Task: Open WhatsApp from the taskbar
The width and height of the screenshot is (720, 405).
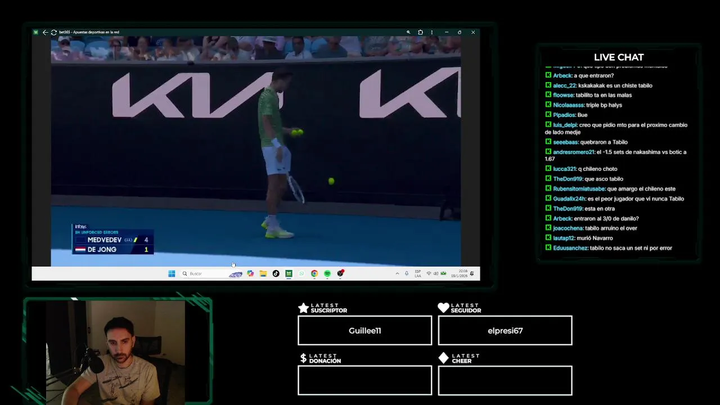Action: pos(301,273)
